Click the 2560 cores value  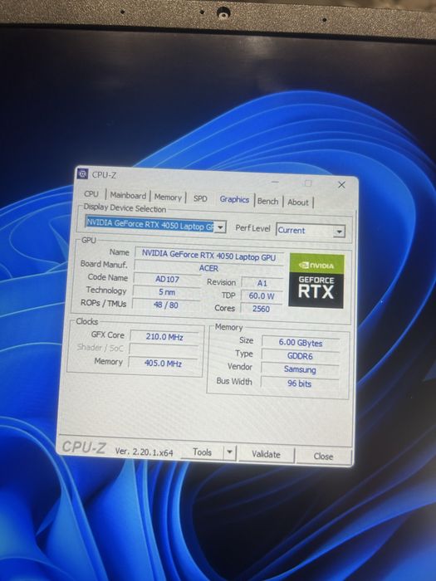click(261, 309)
